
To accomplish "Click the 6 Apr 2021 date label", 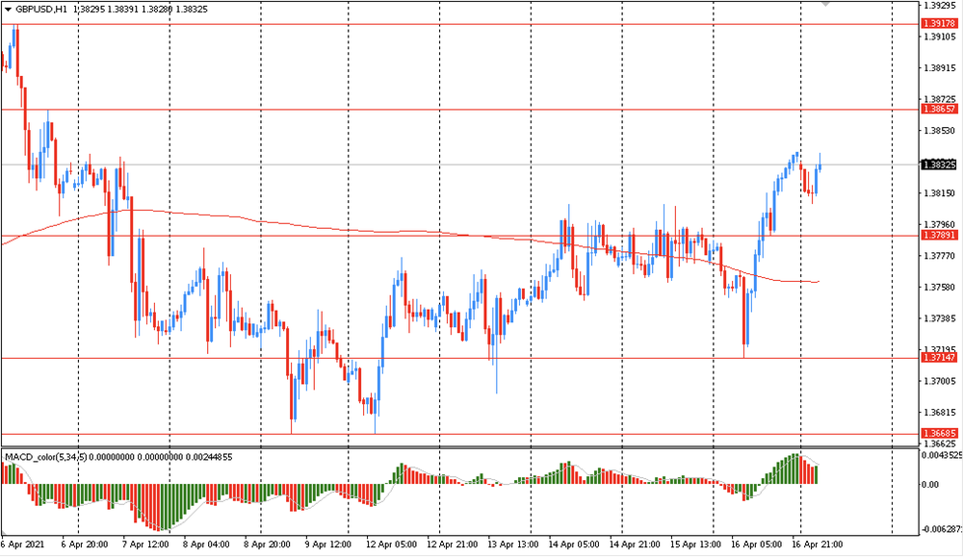I will tap(24, 544).
